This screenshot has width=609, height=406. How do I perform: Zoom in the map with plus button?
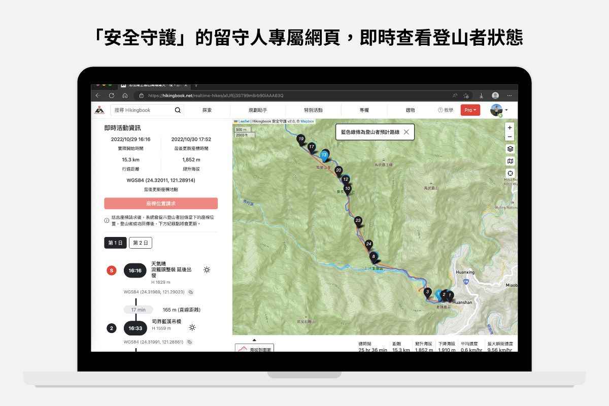[x=510, y=127]
